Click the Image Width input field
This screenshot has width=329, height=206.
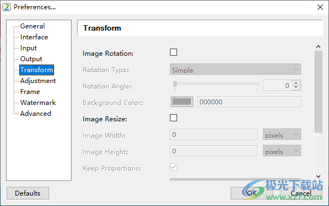[x=214, y=134]
